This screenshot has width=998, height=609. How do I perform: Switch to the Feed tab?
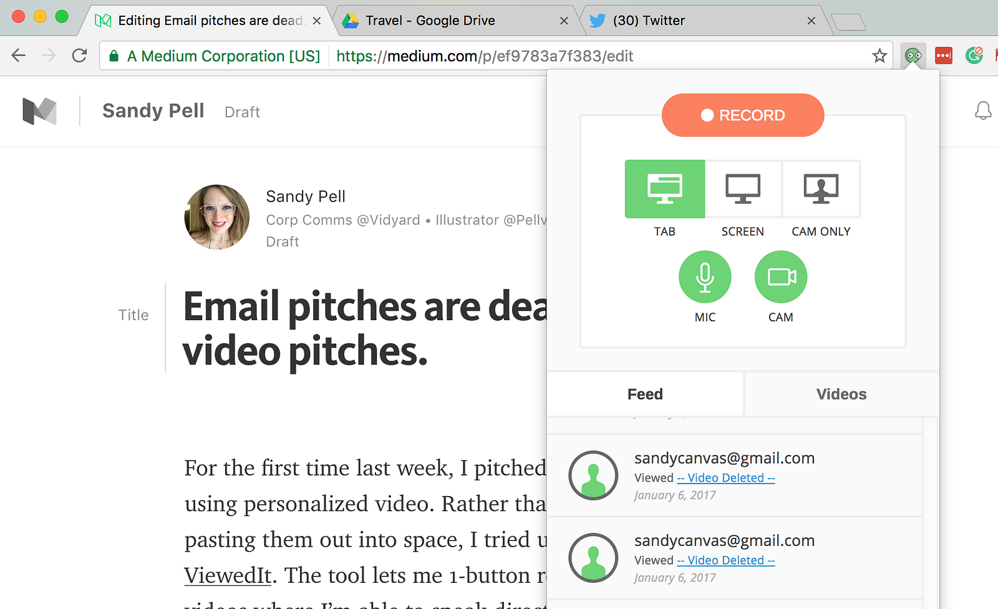[645, 394]
